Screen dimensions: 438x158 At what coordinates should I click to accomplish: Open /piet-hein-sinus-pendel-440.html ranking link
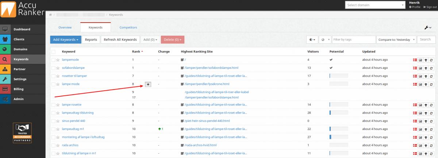[x=207, y=121]
